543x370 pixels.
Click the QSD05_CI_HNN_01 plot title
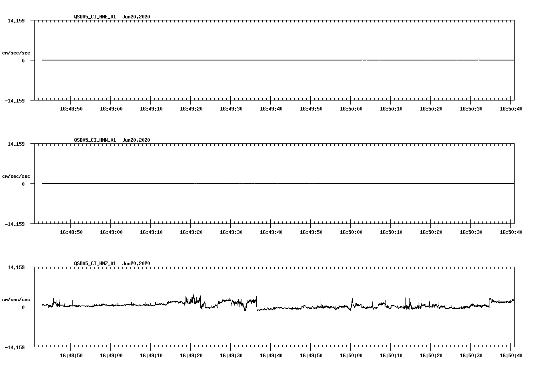pyautogui.click(x=95, y=140)
